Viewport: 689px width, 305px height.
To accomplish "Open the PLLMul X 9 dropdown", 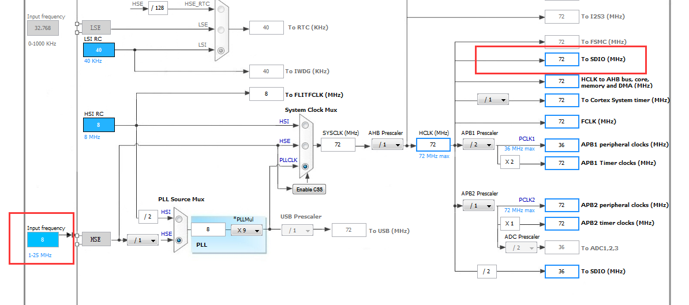I will [246, 230].
